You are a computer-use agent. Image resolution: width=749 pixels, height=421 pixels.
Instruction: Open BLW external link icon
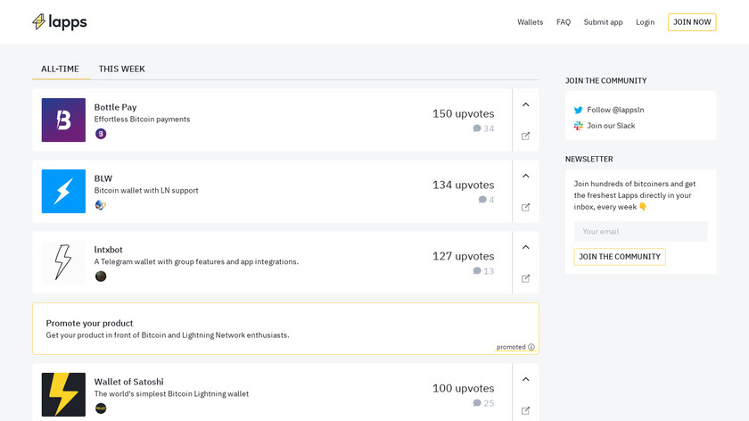click(x=525, y=208)
